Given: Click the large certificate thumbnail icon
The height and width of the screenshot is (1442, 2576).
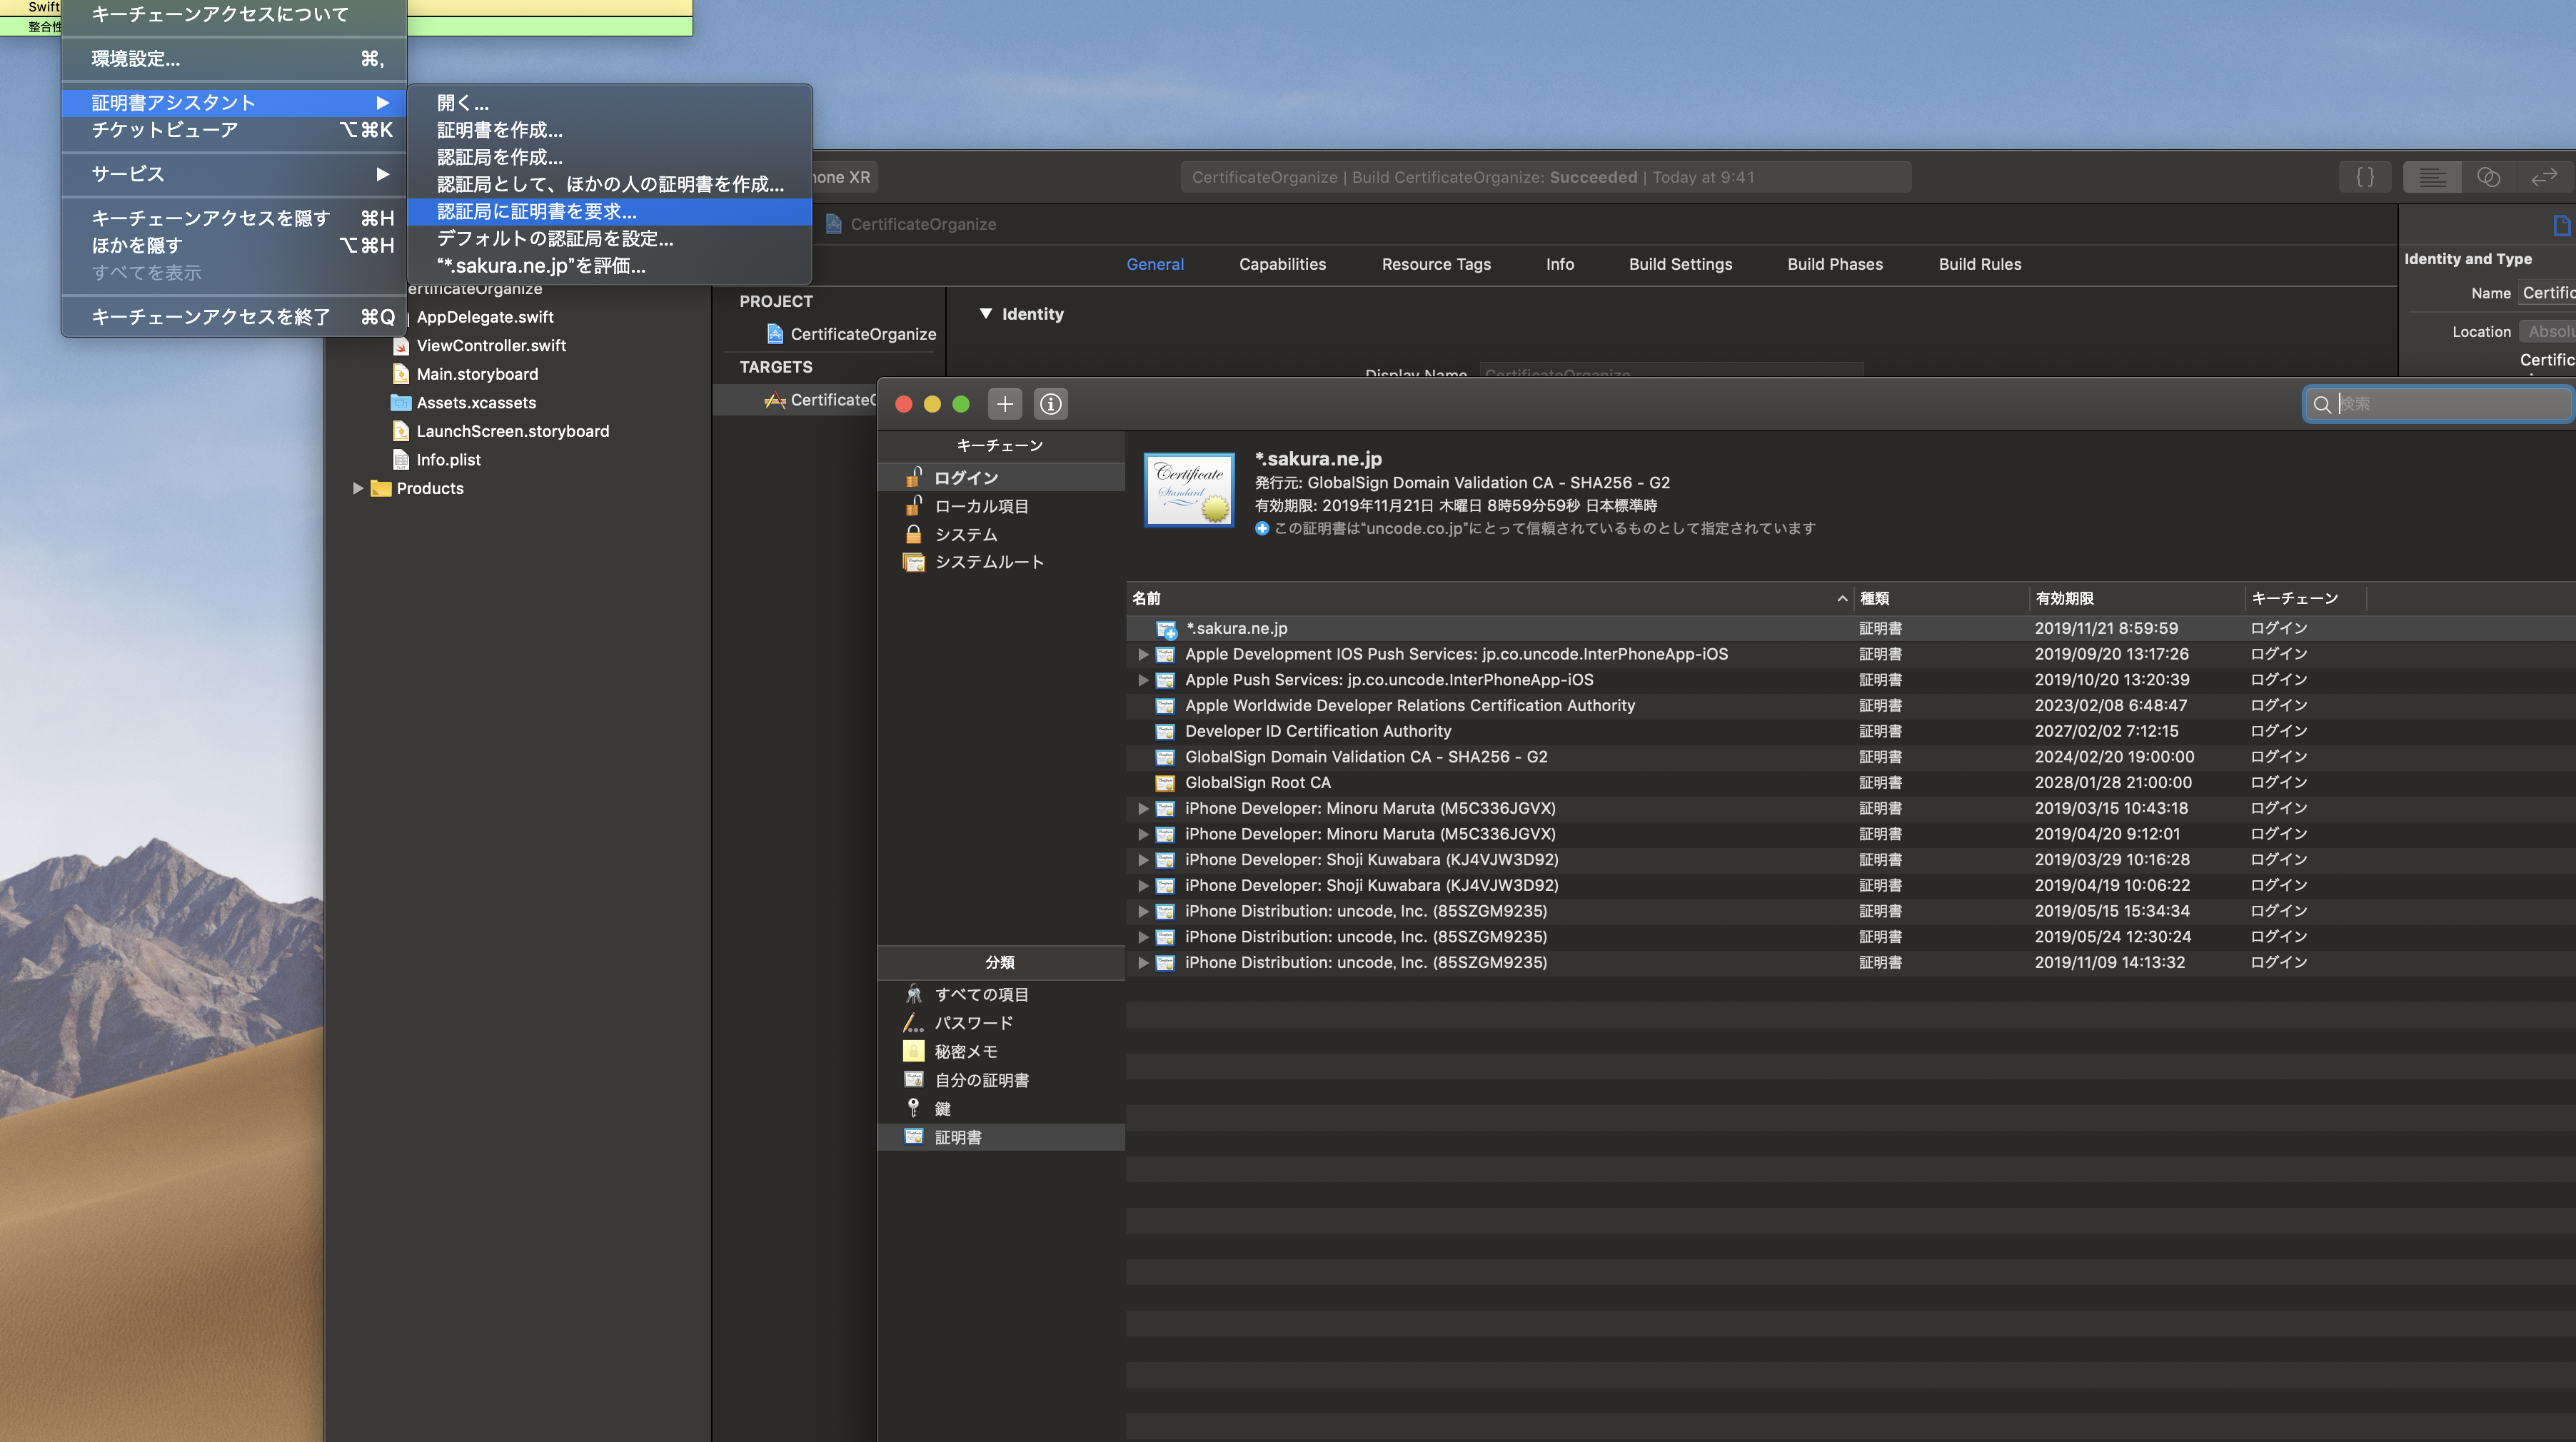Looking at the screenshot, I should (x=1189, y=489).
